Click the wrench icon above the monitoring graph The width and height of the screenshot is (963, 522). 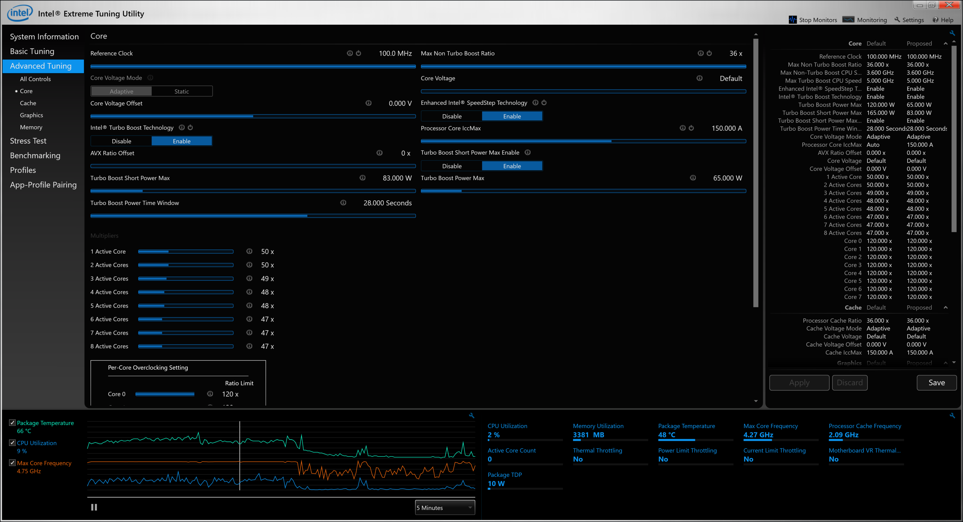pos(472,416)
